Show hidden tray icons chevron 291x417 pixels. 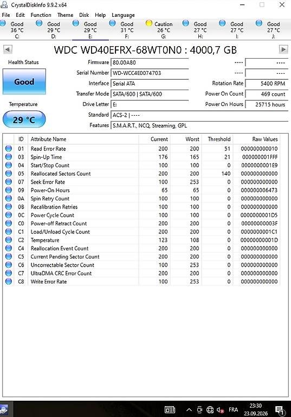tap(189, 409)
